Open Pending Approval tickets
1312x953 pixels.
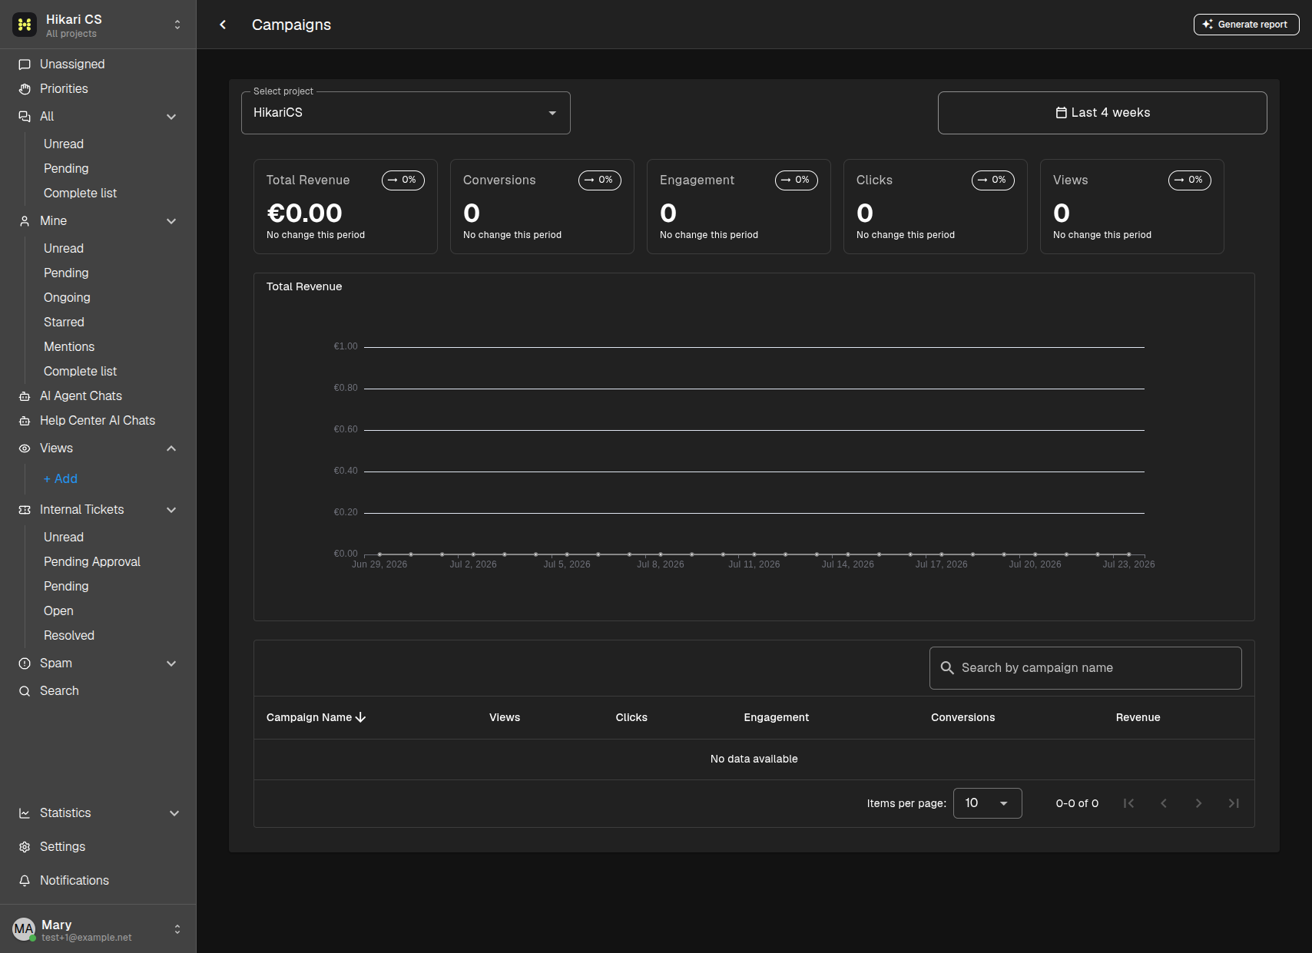point(92,562)
